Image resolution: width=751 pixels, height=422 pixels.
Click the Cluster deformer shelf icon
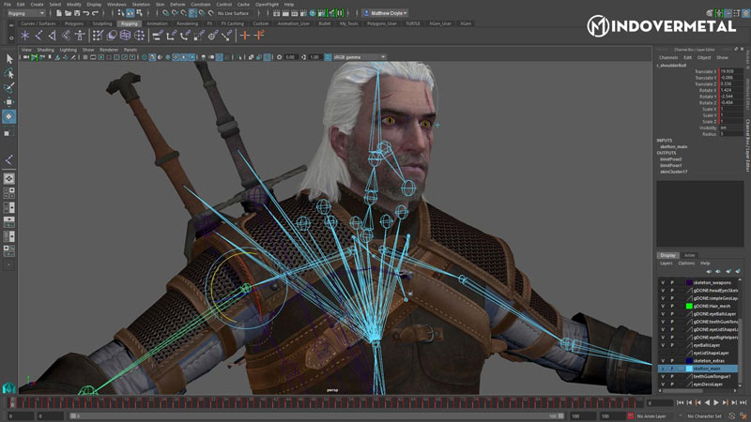[139, 36]
